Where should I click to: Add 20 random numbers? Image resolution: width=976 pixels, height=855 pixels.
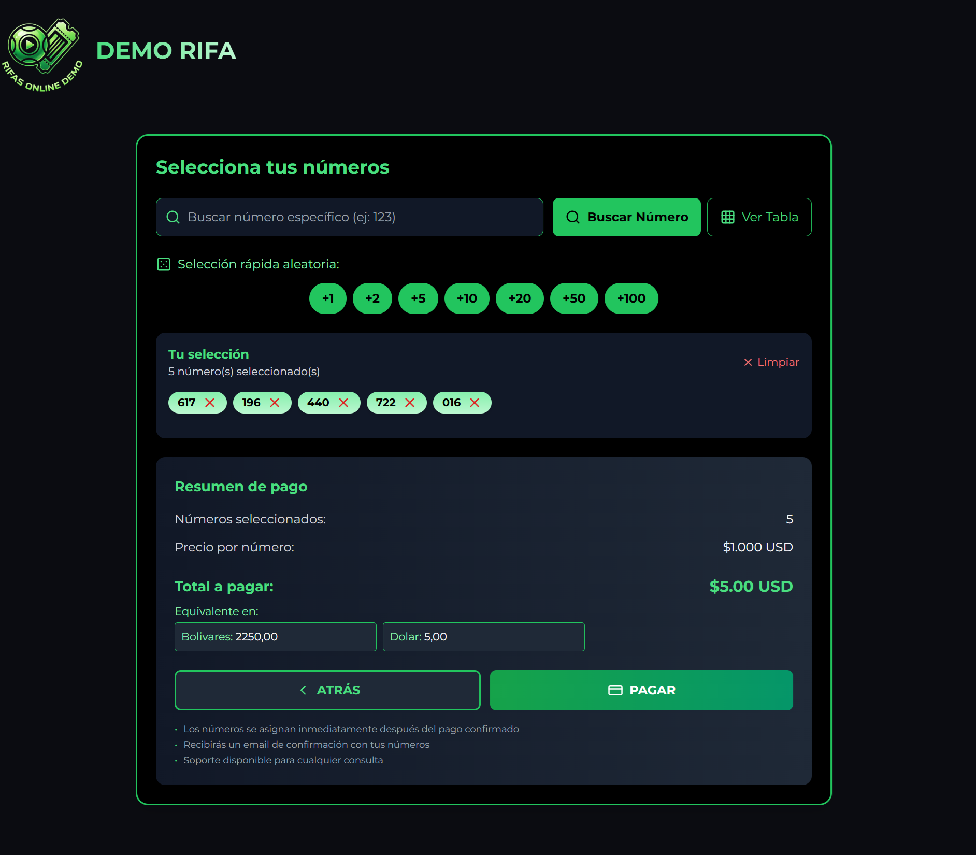[520, 298]
